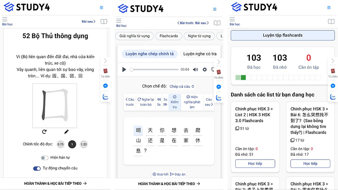Open book icon on dictation screen

(x=217, y=23)
